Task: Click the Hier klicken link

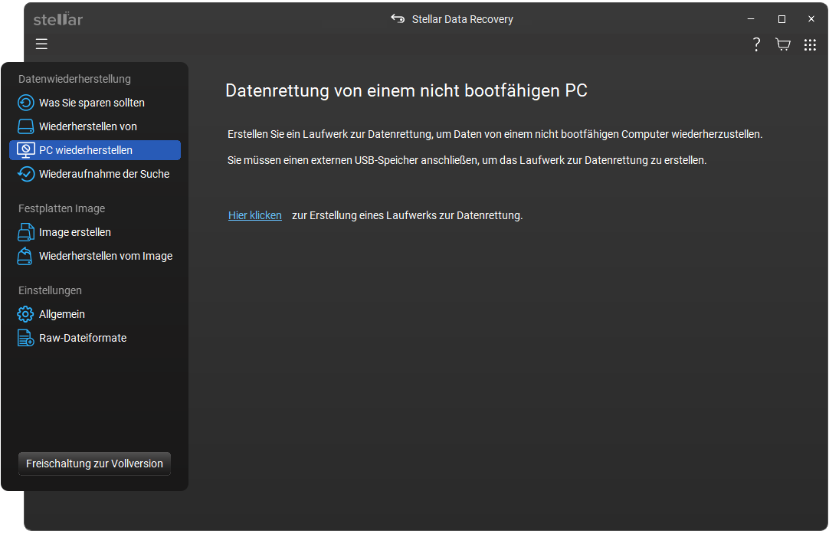Action: click(255, 215)
